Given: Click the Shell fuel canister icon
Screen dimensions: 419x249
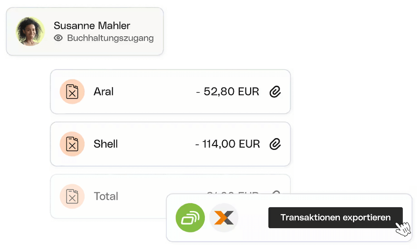Looking at the screenshot, I should (72, 144).
